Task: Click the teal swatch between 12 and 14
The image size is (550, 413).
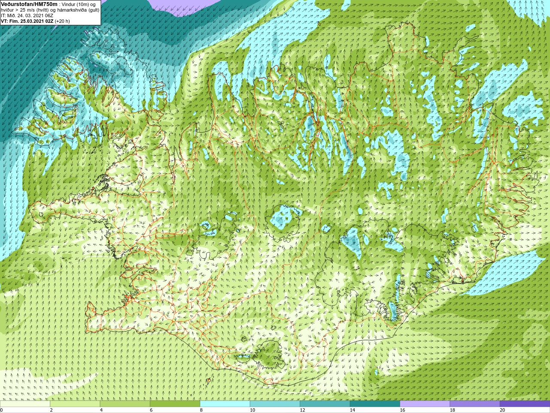Action: (325, 404)
